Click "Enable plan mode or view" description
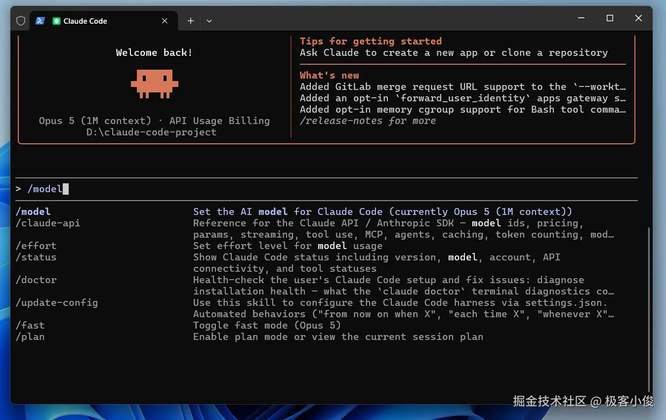This screenshot has width=666, height=420. tap(338, 336)
